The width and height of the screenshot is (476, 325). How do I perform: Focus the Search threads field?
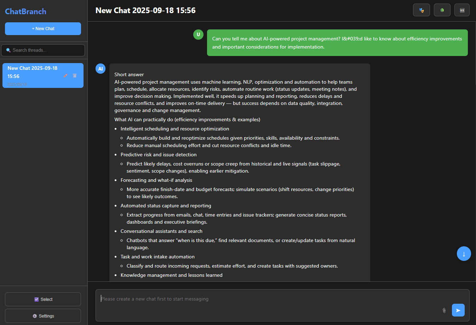point(43,50)
